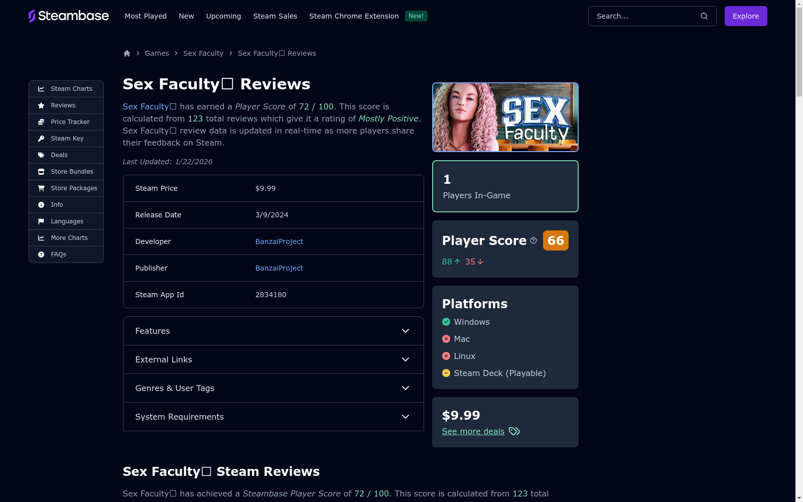Viewport: 803px width, 502px height.
Task: Click the orange 66 player score badge
Action: click(x=556, y=240)
